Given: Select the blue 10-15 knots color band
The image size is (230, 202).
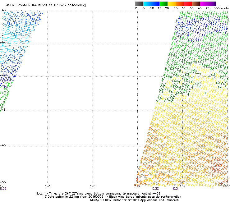Looking at the screenshot, I should pyautogui.click(x=155, y=4).
